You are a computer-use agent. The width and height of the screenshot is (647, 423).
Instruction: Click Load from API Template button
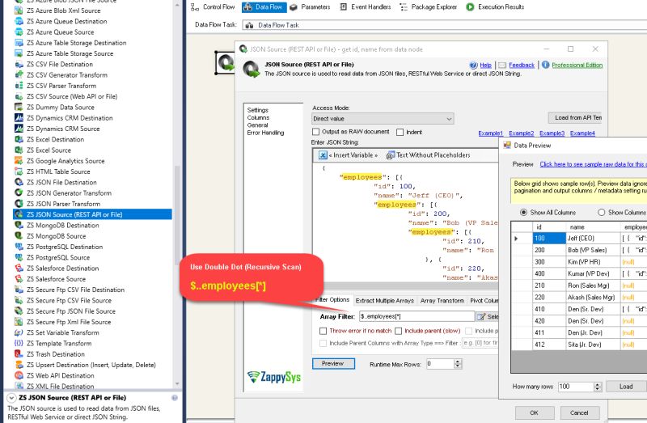[575, 117]
